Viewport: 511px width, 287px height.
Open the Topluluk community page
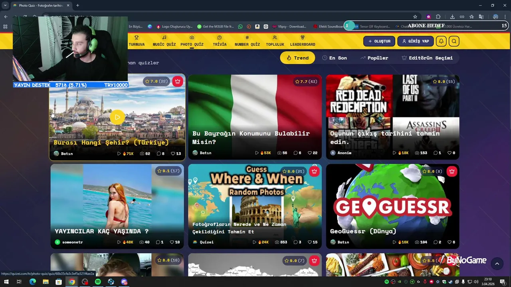pyautogui.click(x=275, y=41)
